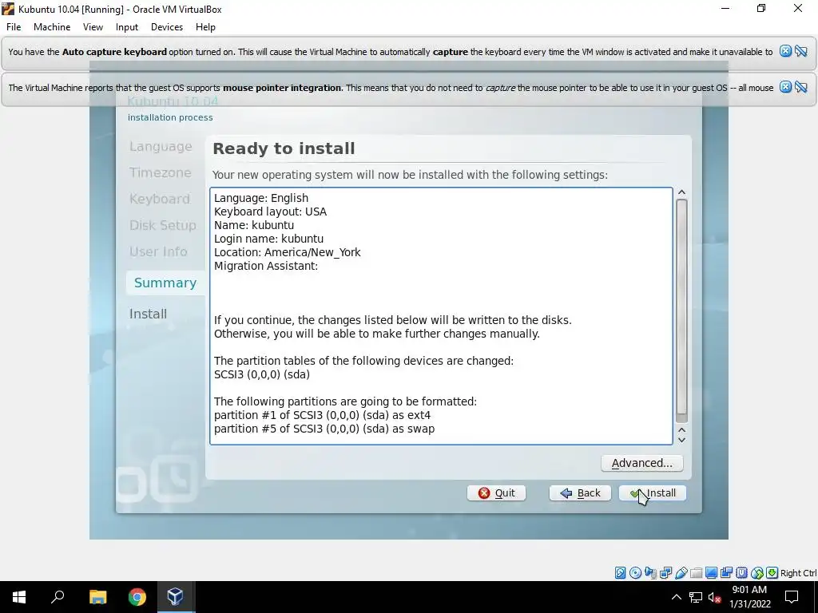Select the Language step in sidebar

161,147
